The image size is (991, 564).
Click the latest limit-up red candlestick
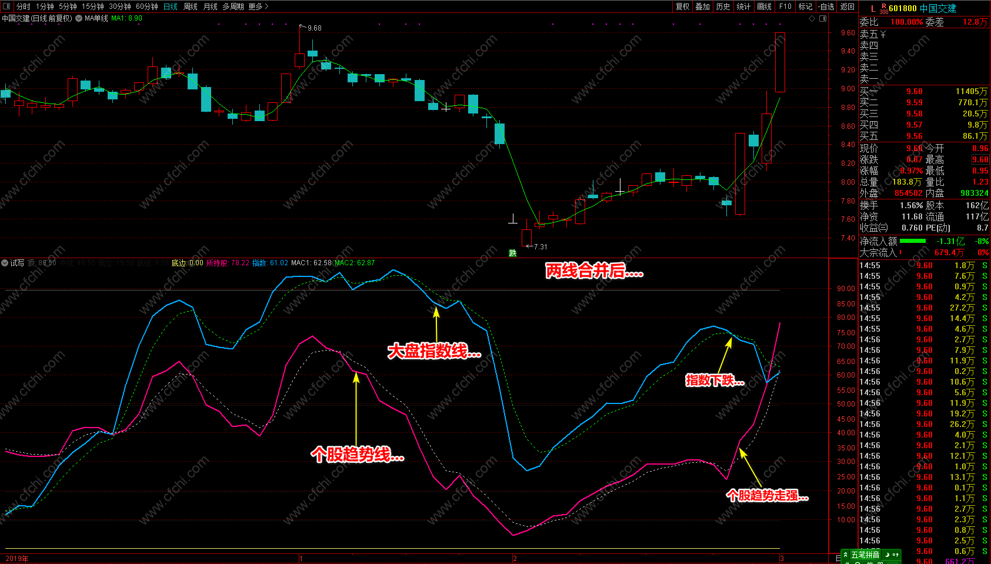pos(780,62)
